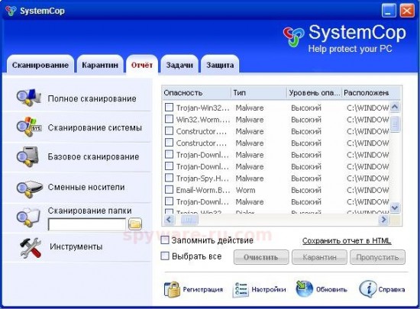Sort by the Тип column header
This screenshot has width=420, height=309.
pos(259,93)
